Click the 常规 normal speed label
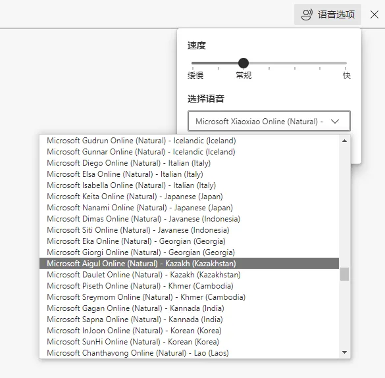This screenshot has height=378, width=385. (244, 76)
